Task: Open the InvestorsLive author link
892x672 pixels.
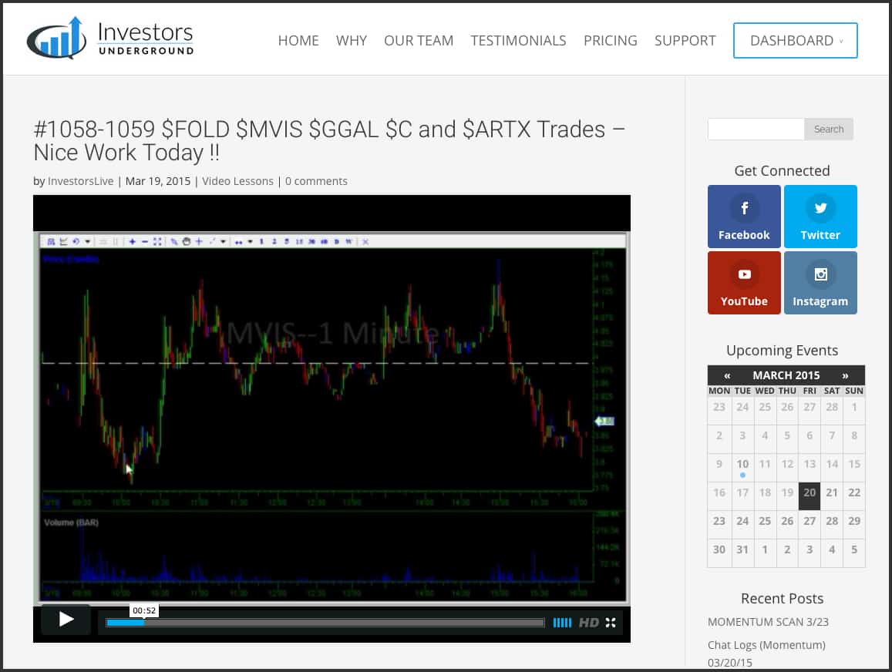Action: (x=80, y=181)
